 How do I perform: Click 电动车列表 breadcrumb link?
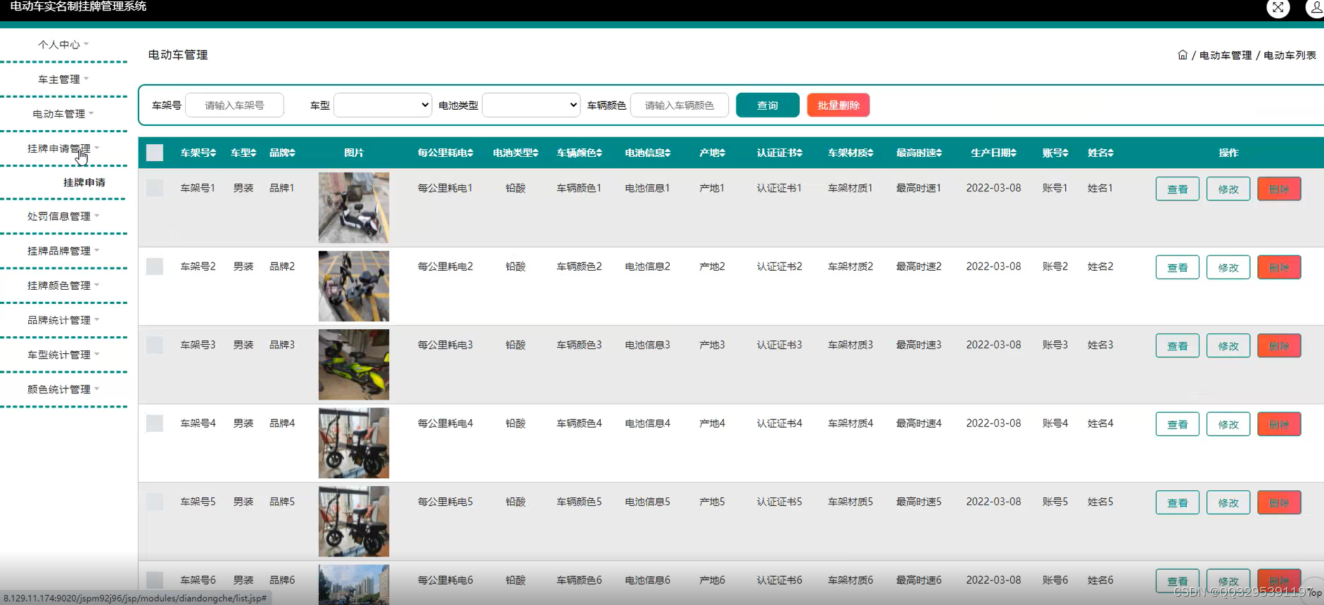point(1290,55)
